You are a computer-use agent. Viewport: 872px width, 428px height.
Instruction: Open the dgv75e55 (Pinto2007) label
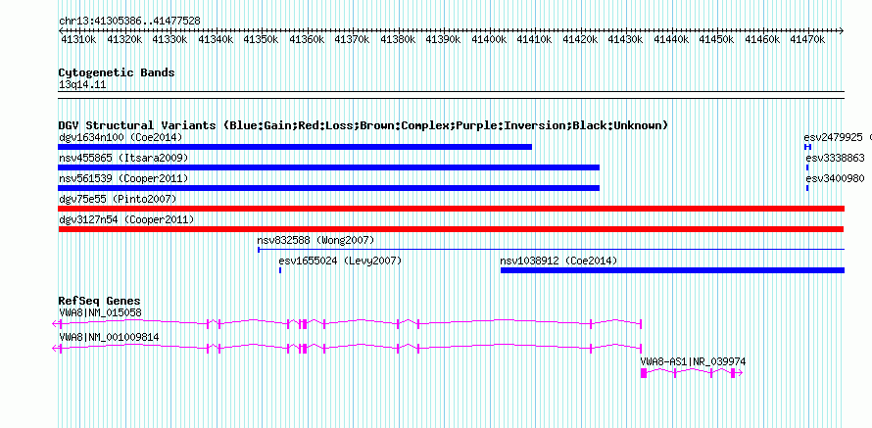(118, 199)
